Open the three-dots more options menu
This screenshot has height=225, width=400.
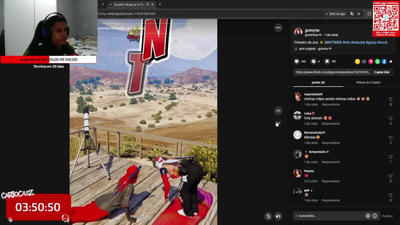click(278, 28)
